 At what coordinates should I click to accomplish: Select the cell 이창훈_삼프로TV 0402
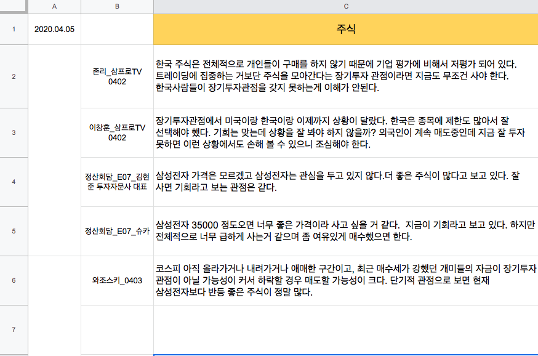click(x=117, y=132)
